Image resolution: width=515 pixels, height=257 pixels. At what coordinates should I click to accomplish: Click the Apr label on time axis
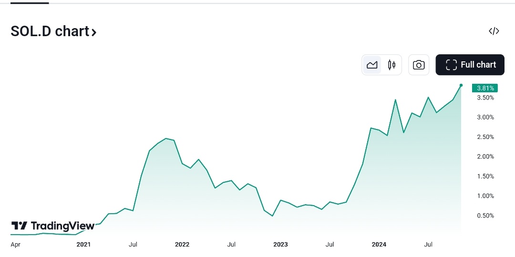point(15,245)
